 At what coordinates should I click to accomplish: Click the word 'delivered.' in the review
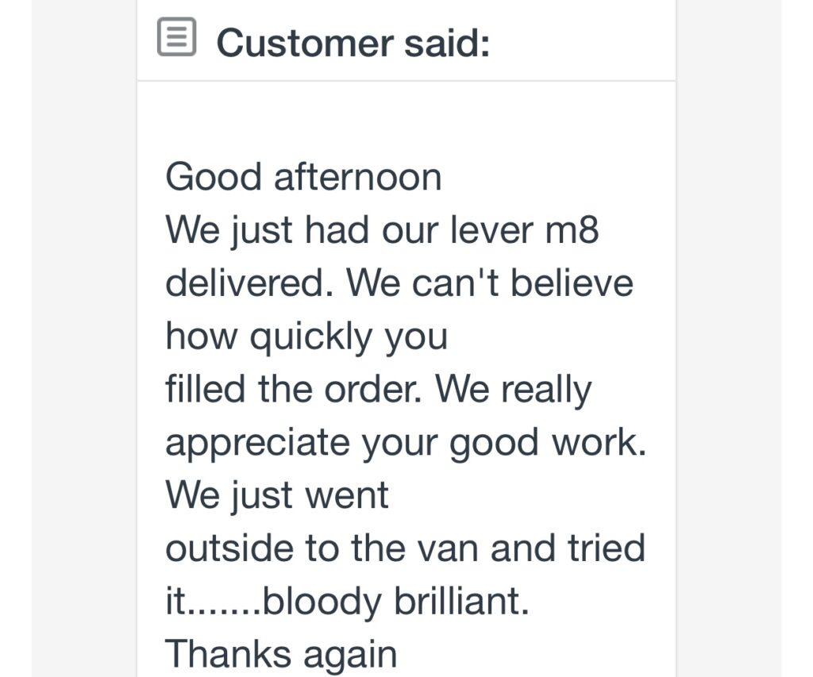click(x=249, y=283)
